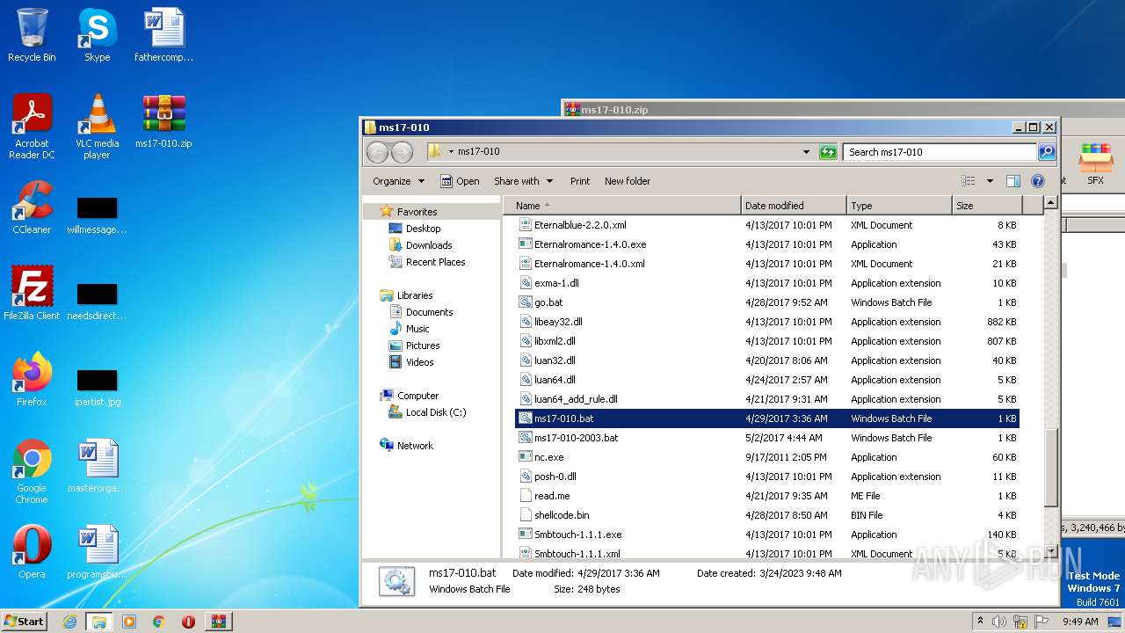Sort files by the Name column

[623, 206]
